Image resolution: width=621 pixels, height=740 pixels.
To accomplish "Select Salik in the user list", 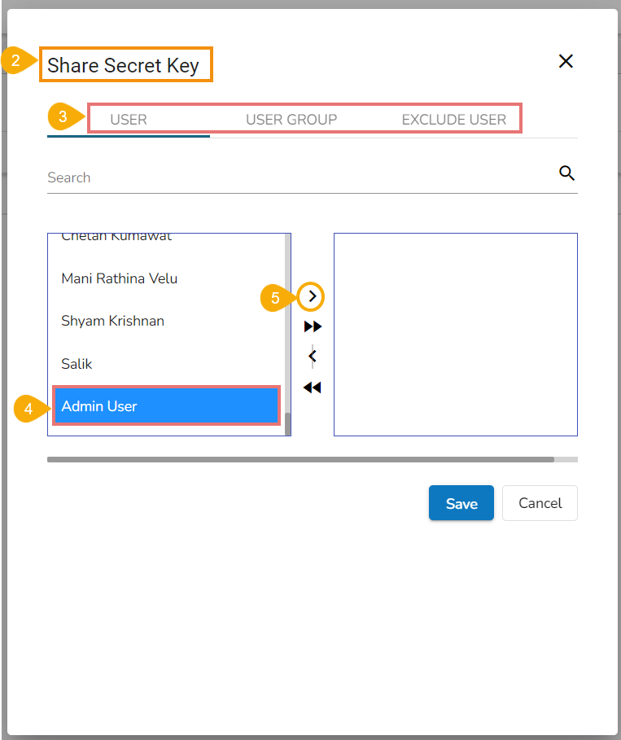I will point(77,364).
